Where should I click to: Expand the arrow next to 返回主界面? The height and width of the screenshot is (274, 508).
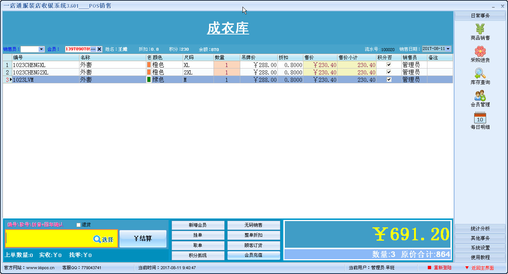point(468,267)
